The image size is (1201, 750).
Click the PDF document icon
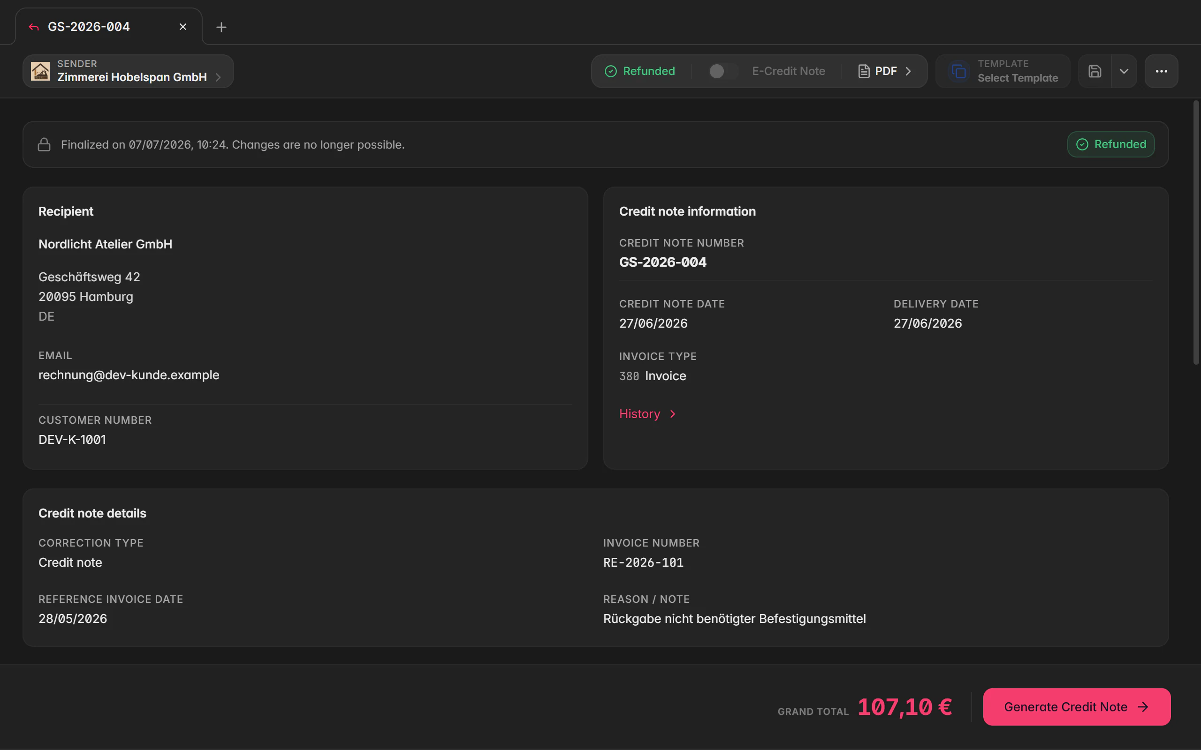tap(864, 71)
